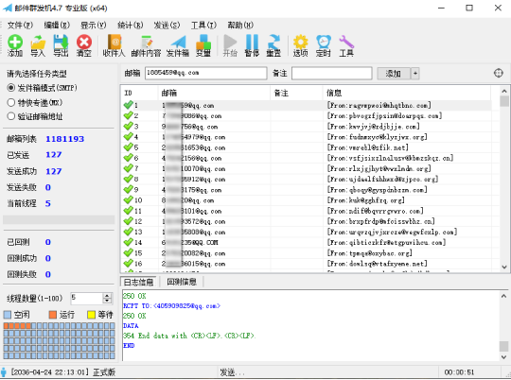Switch to the 日志信息 tab
Viewport: 511px width, 380px height.
tap(138, 282)
